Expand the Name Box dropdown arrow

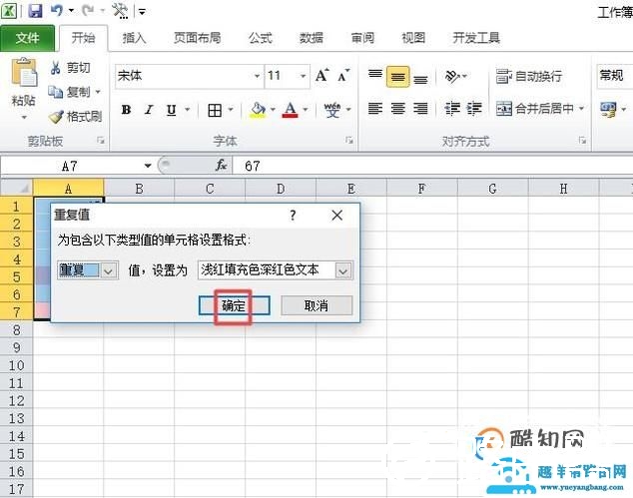click(148, 166)
